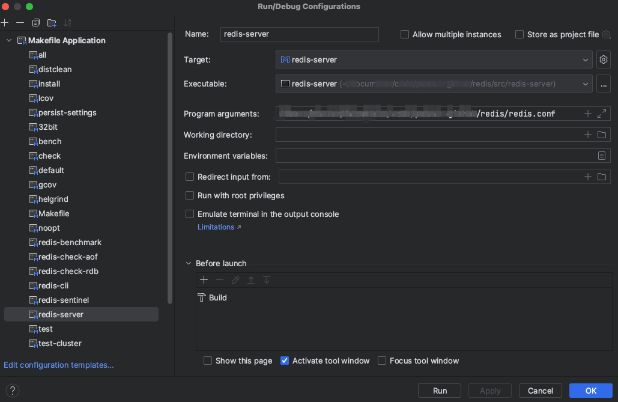The width and height of the screenshot is (618, 402).
Task: Add a Before launch task
Action: point(204,280)
